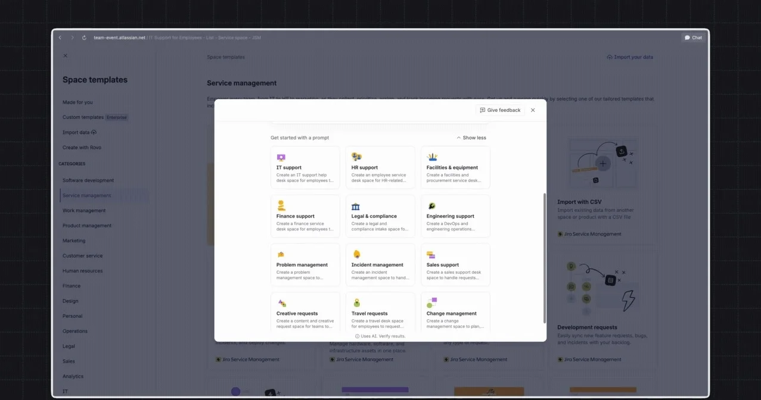The width and height of the screenshot is (761, 400).
Task: Select the IT support prompt card
Action: click(305, 167)
